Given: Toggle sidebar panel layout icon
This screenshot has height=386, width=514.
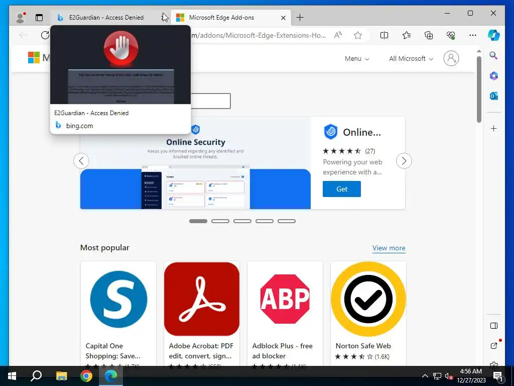Looking at the screenshot, I should coord(494,326).
